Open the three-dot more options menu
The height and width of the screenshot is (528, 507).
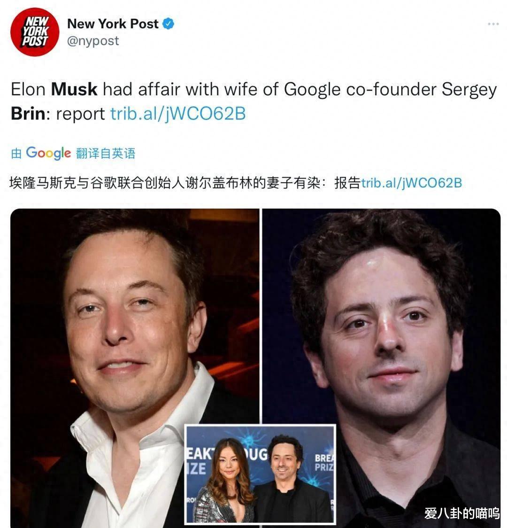coord(493,24)
